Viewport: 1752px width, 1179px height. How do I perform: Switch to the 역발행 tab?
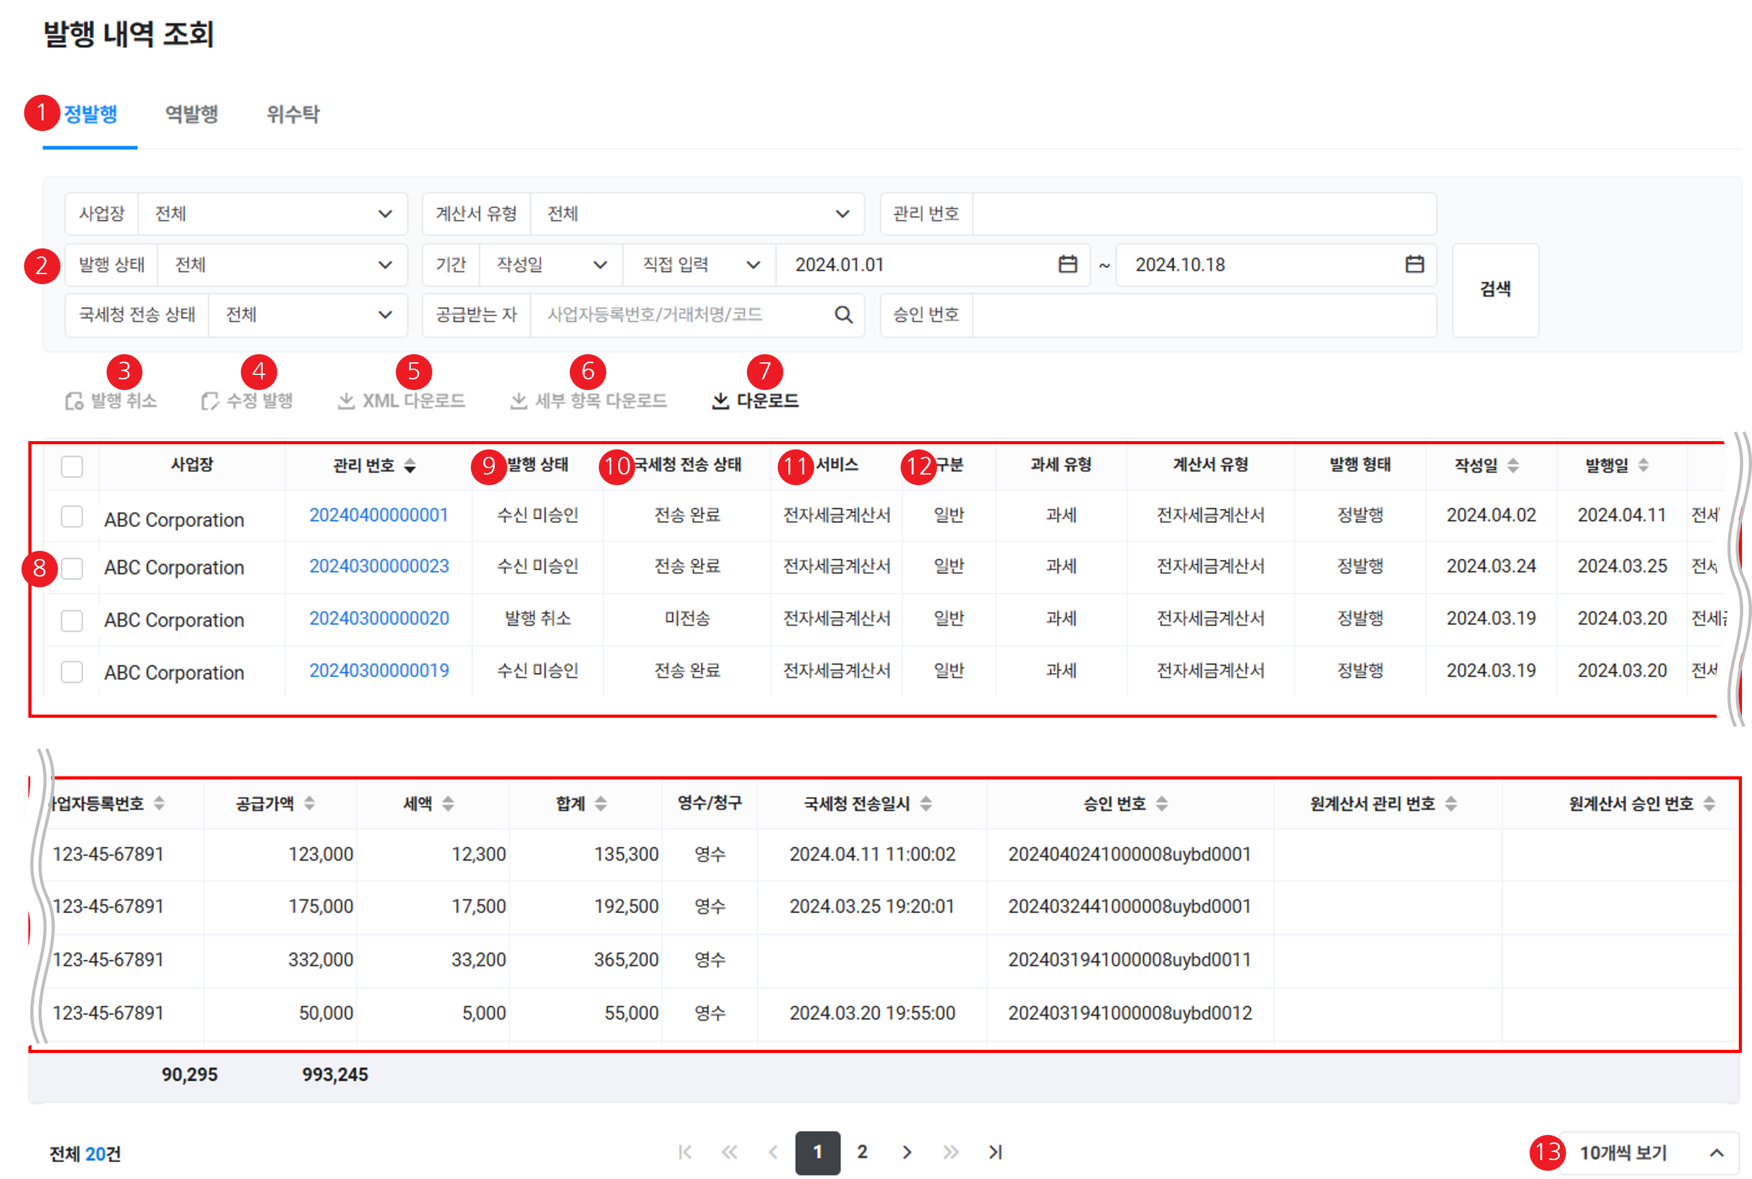[x=192, y=113]
